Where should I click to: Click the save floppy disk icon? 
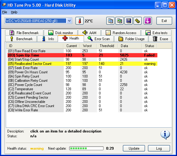128,21
